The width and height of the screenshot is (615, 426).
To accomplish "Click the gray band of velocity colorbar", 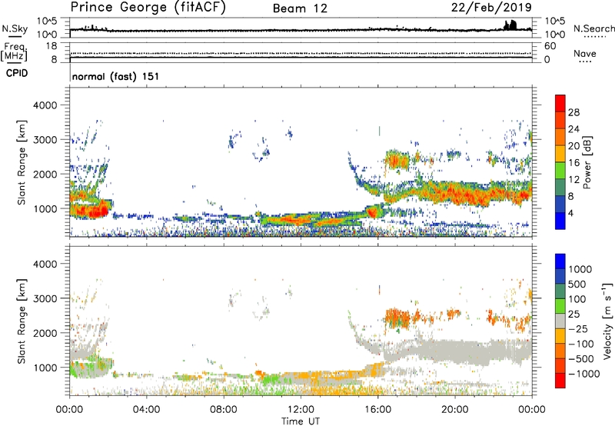I will point(560,321).
